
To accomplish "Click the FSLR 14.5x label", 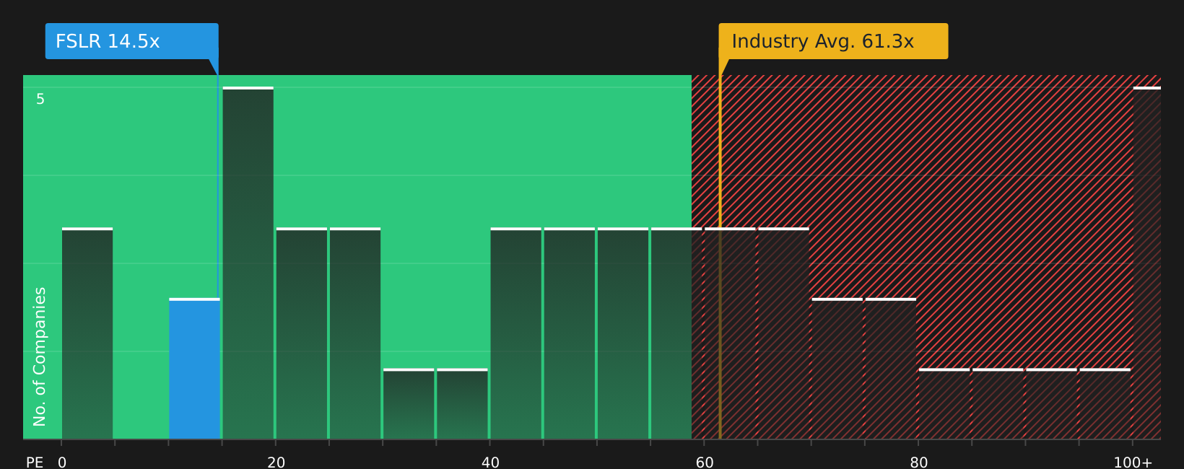I will (131, 41).
